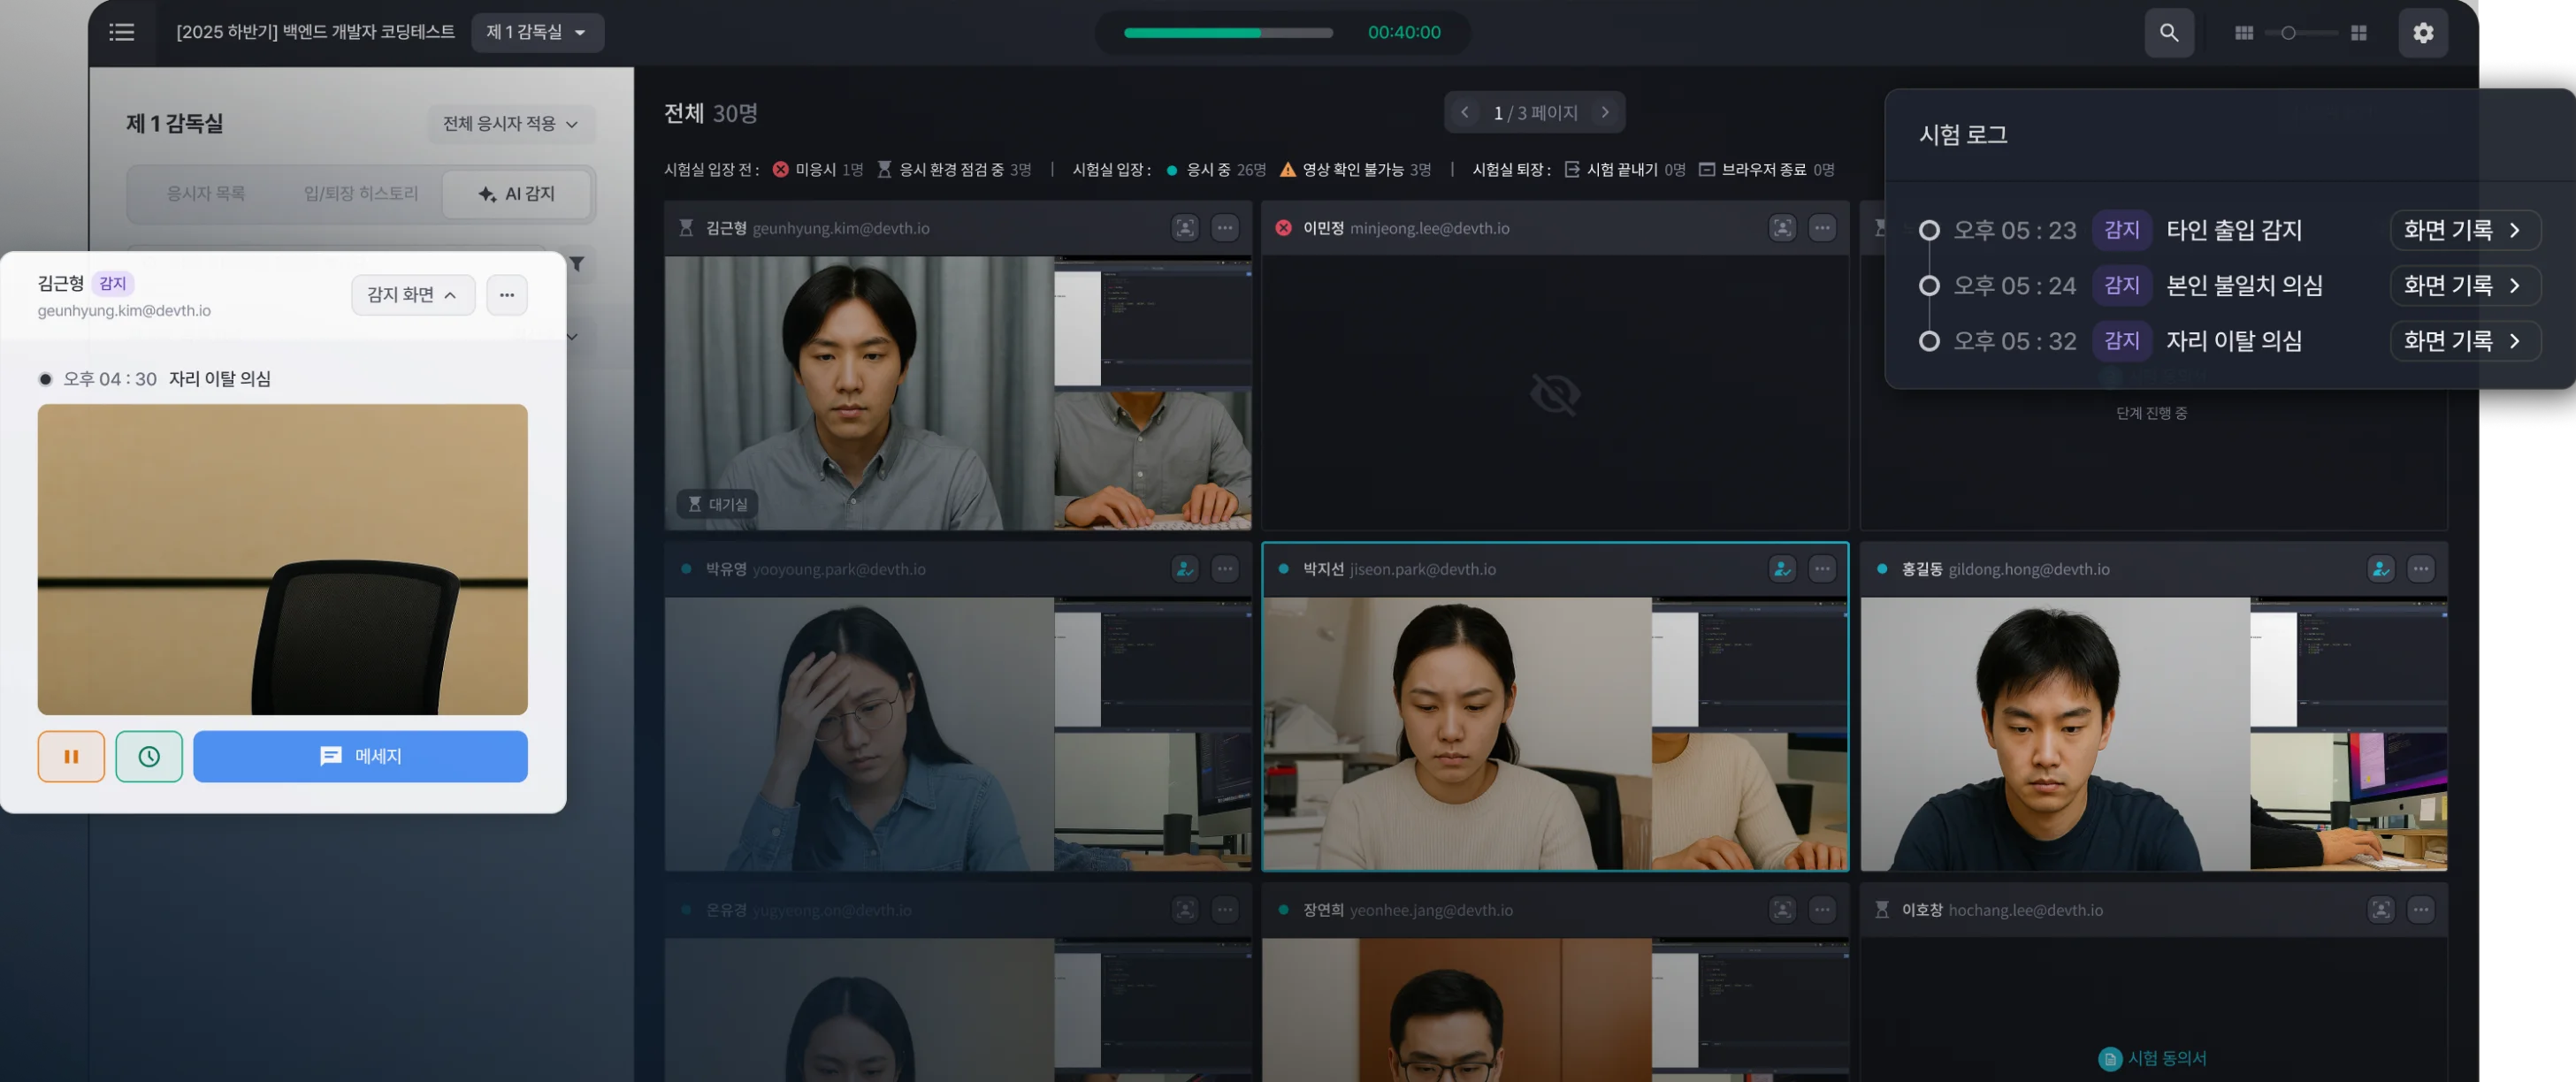Switch to 입/퇴장 히스토리 tab
The height and width of the screenshot is (1082, 2576).
coord(361,194)
